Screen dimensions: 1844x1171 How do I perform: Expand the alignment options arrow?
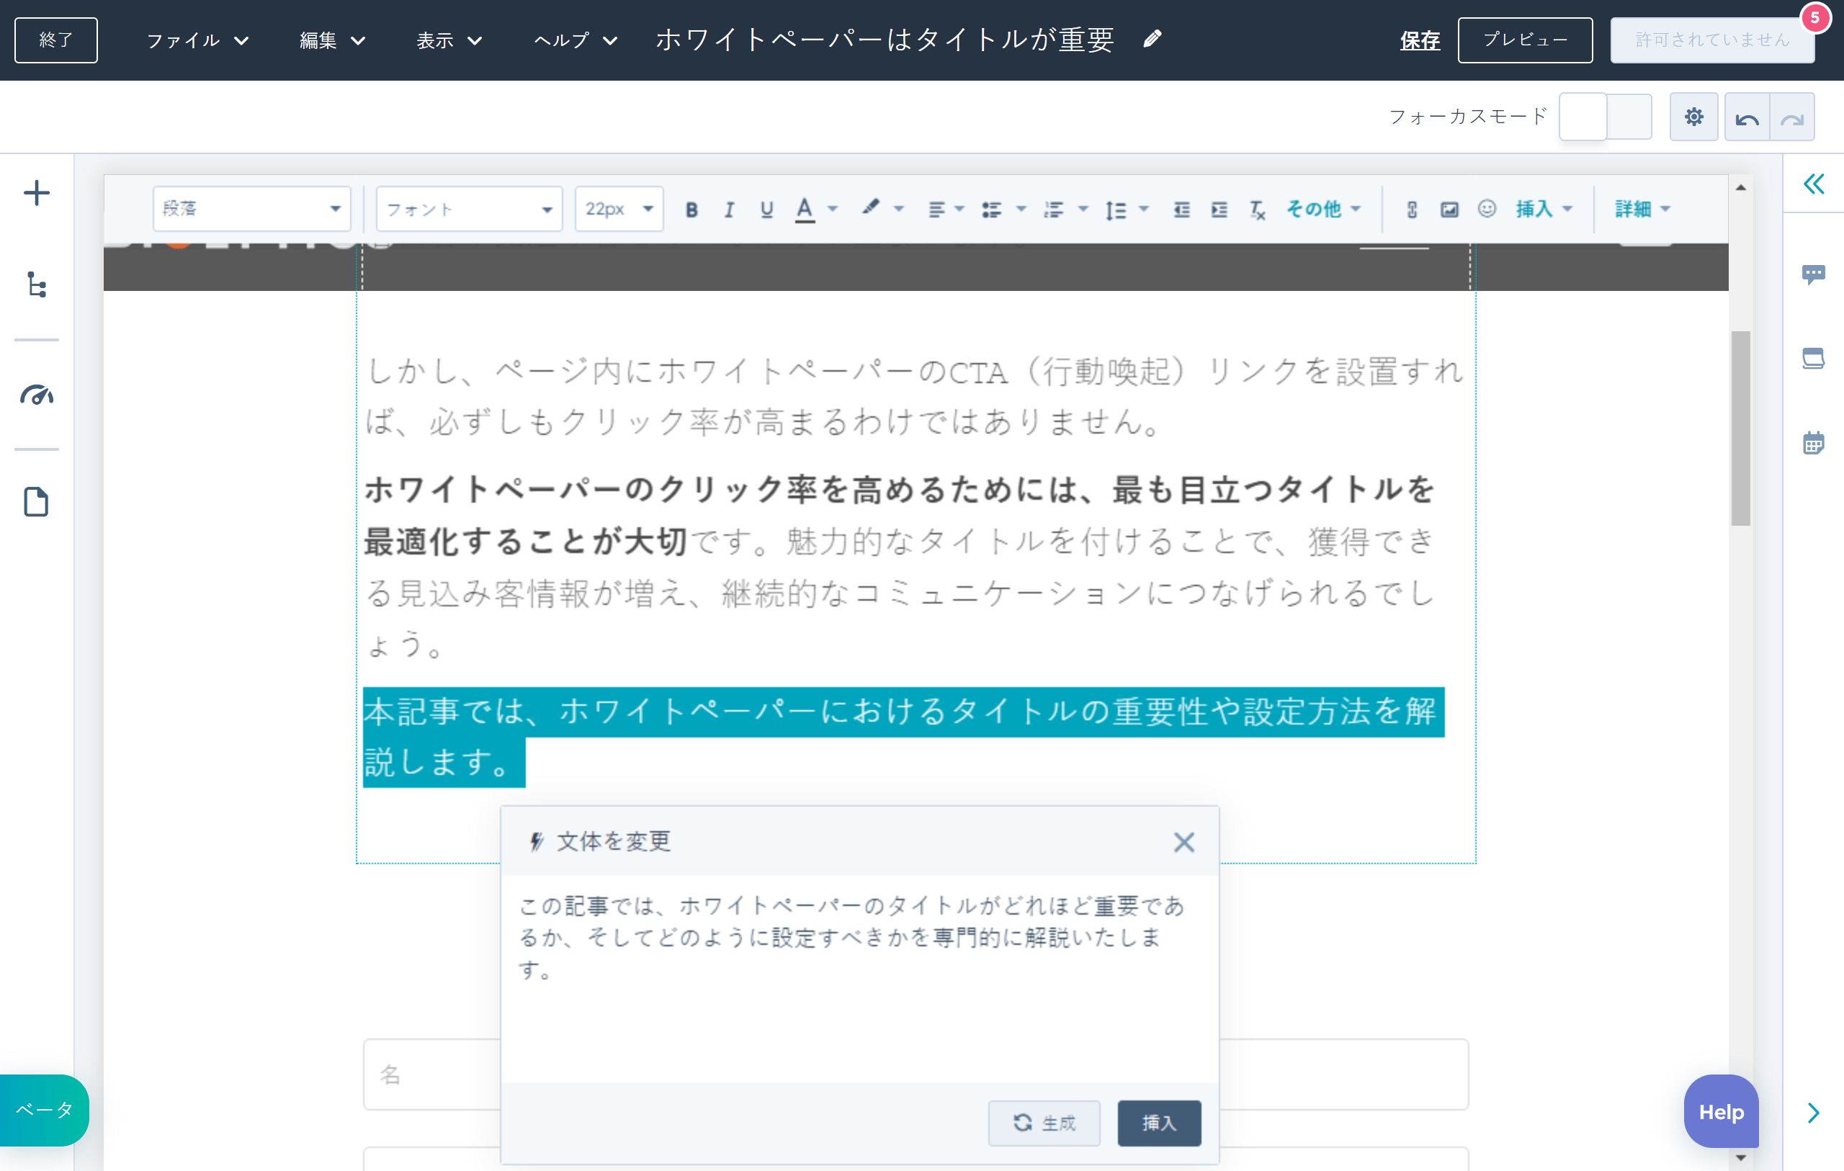tap(959, 208)
